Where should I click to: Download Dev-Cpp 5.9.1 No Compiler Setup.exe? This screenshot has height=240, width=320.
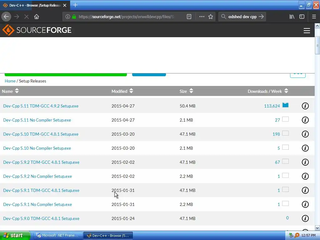click(x=37, y=204)
